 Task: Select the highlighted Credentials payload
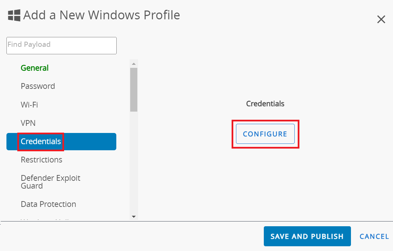coord(41,141)
